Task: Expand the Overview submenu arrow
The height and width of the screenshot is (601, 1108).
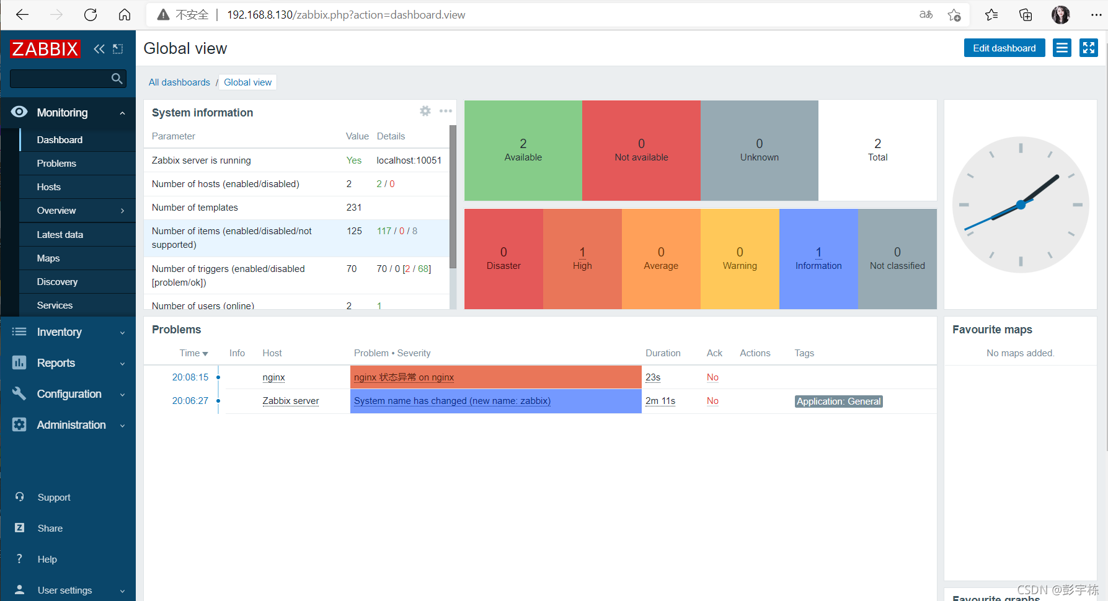Action: (123, 211)
